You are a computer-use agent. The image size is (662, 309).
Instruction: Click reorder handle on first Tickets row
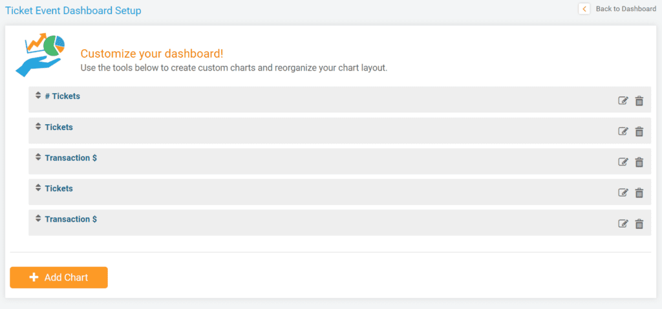[x=38, y=126]
